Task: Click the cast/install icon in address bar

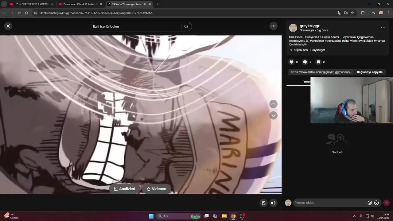Action: (346, 13)
